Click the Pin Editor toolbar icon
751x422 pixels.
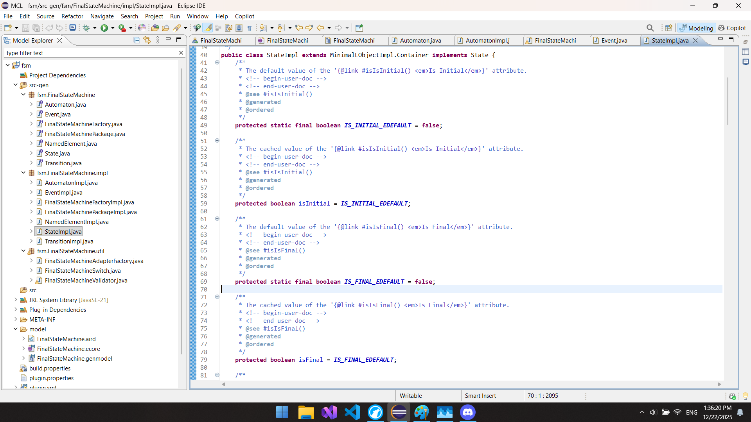point(359,28)
